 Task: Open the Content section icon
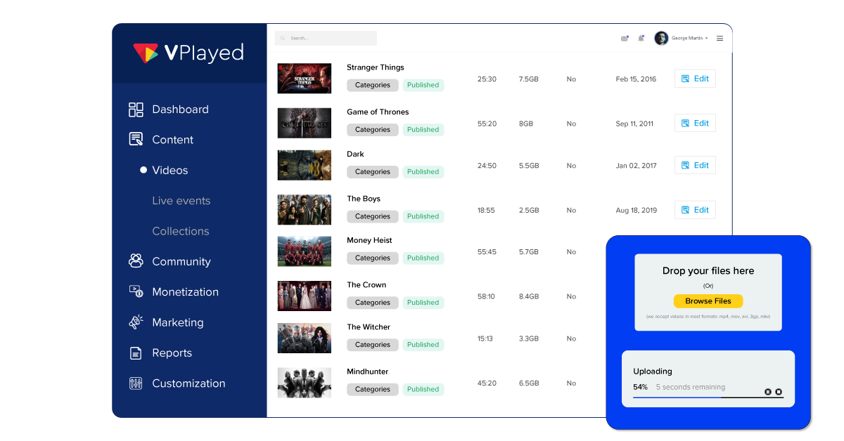(x=135, y=140)
